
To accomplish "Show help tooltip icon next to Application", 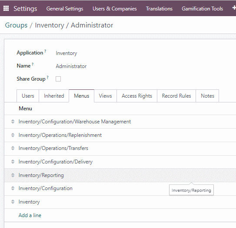I will pos(45,51).
